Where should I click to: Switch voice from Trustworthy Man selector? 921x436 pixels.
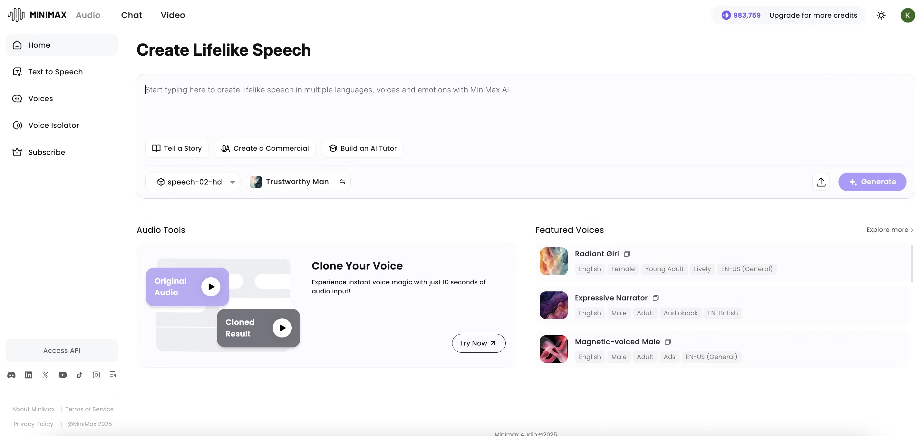pos(298,182)
